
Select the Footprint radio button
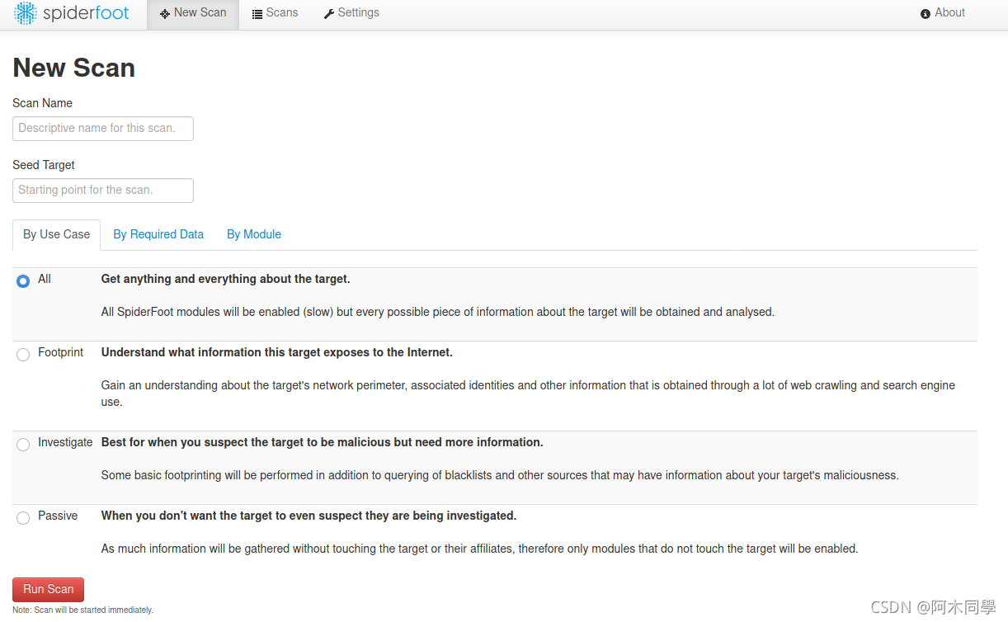pyautogui.click(x=23, y=355)
